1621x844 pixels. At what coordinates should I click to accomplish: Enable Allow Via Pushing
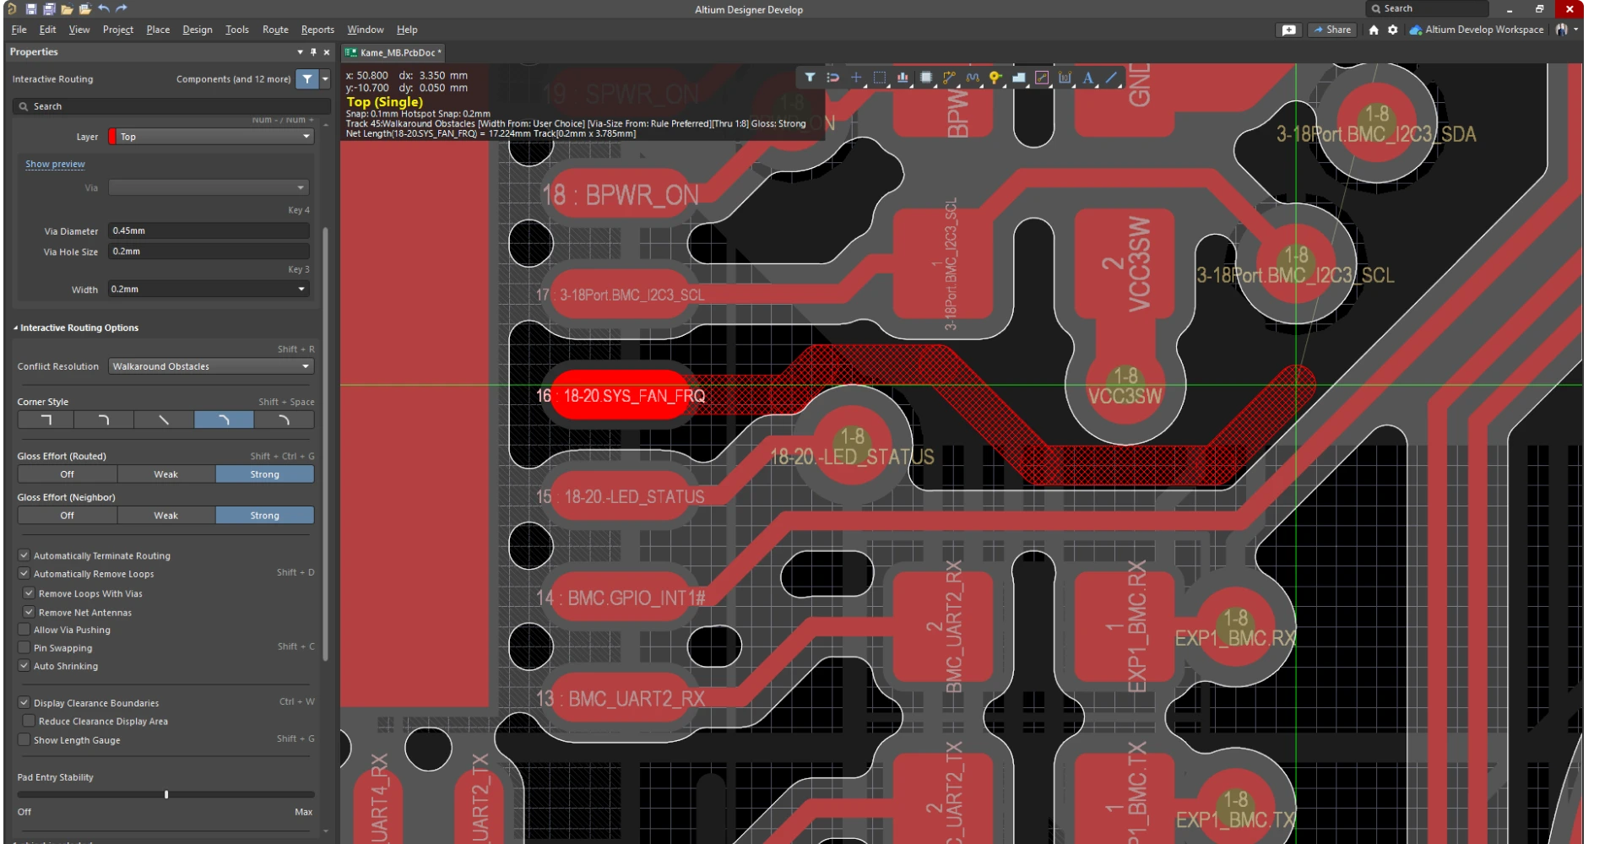[24, 630]
